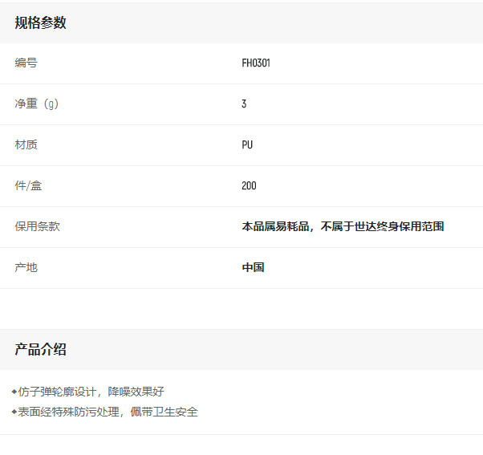Click the bold warranty text 本品属易耗品
Image resolution: width=483 pixels, height=455 pixels.
(x=275, y=226)
